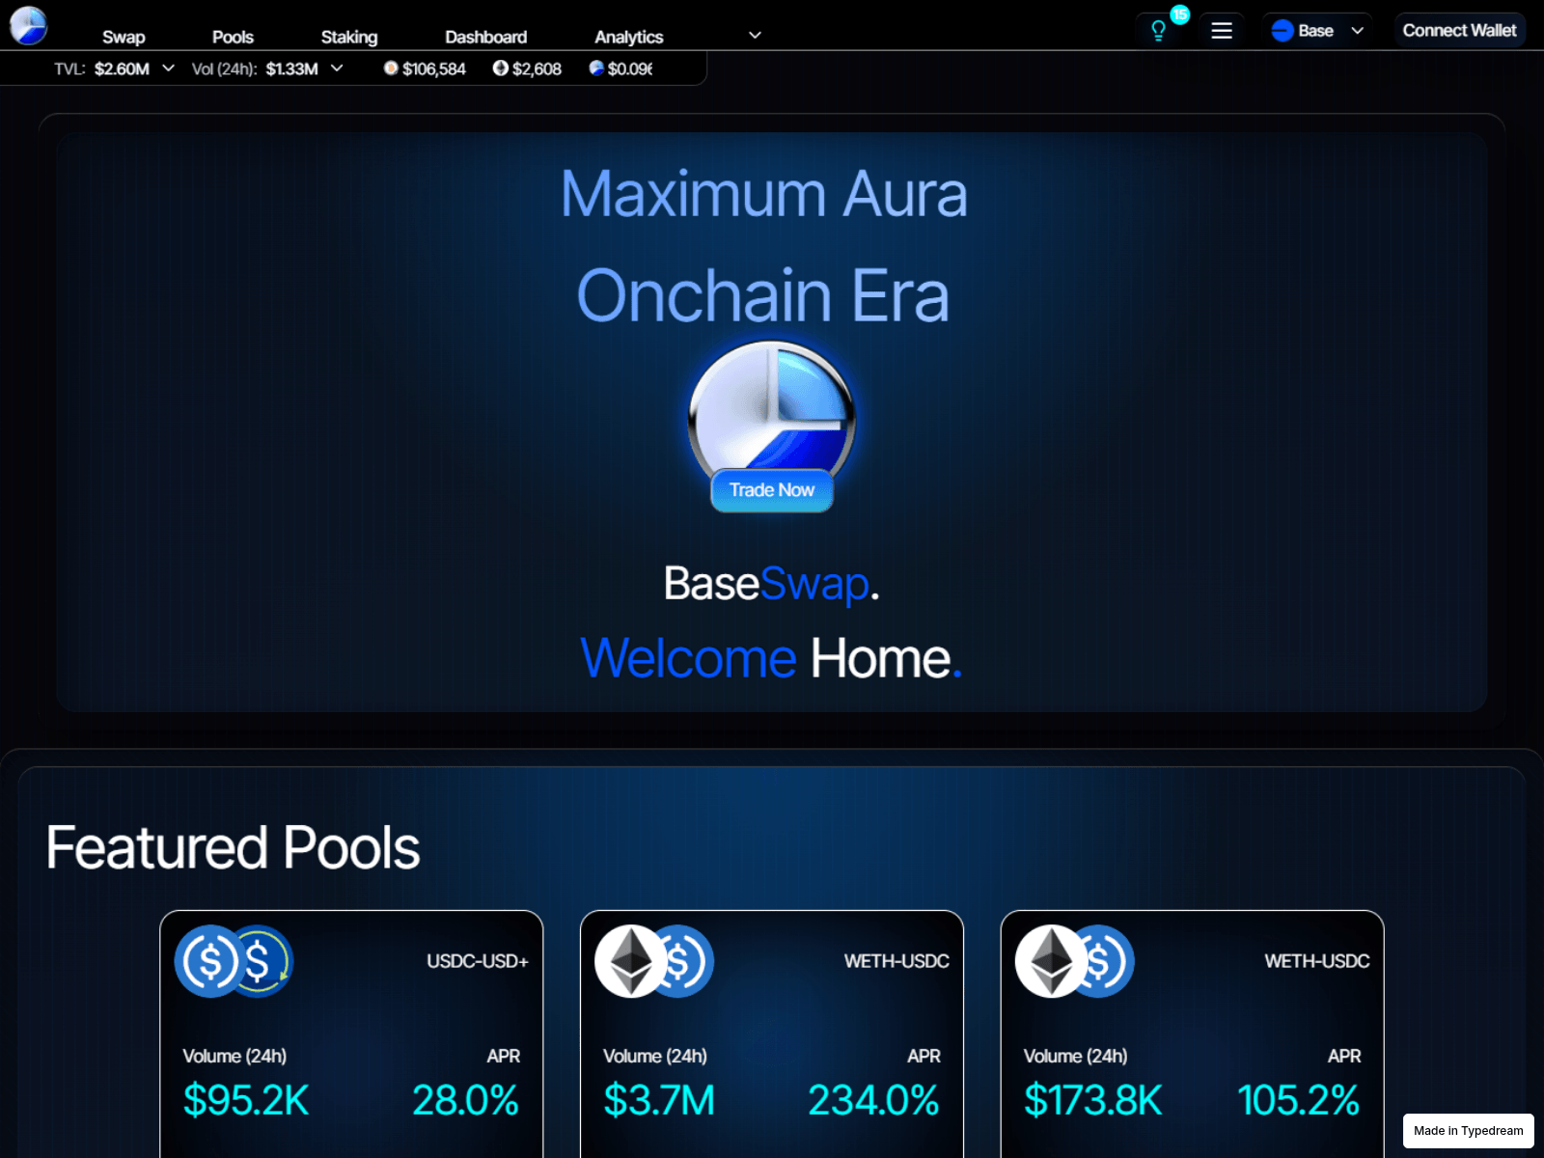The width and height of the screenshot is (1544, 1158).
Task: Expand the Vol (24h) dropdown chevron
Action: 337,69
